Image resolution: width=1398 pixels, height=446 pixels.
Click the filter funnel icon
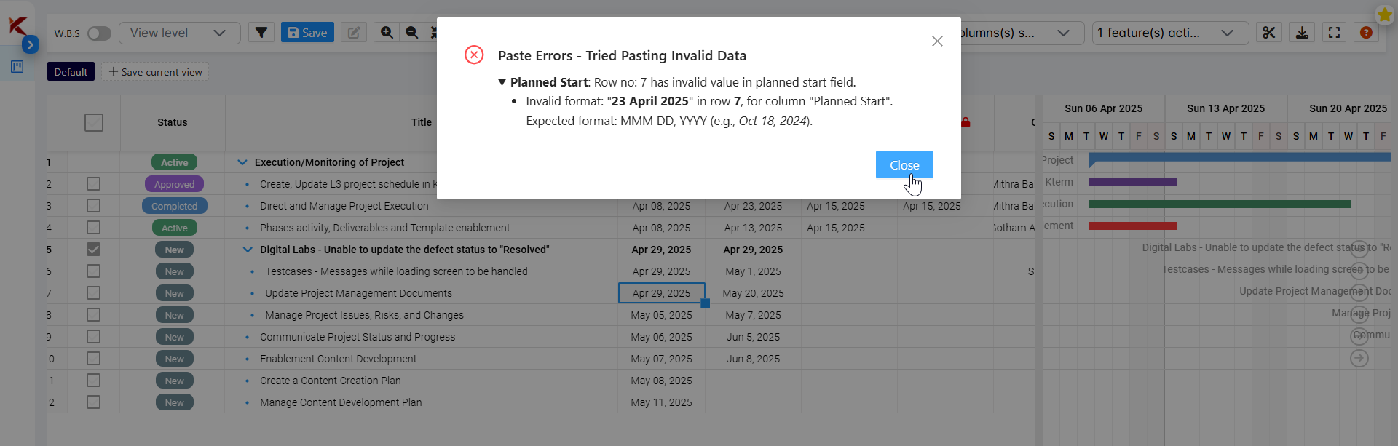[261, 33]
